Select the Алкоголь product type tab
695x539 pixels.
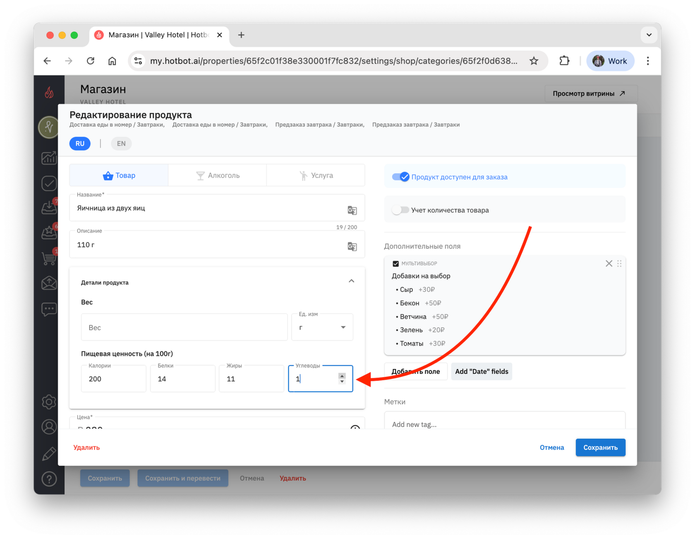pyautogui.click(x=218, y=175)
